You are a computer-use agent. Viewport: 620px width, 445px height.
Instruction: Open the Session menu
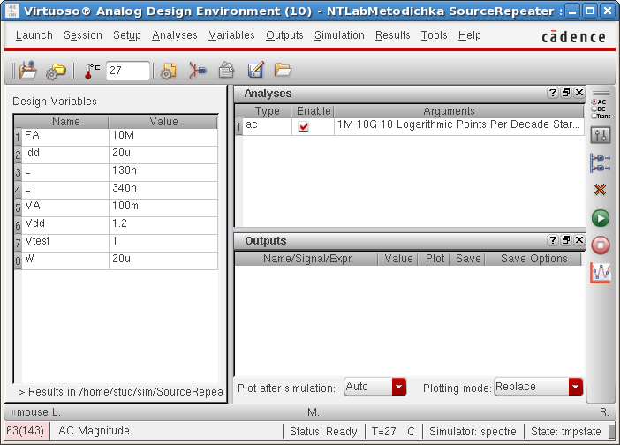click(x=83, y=35)
